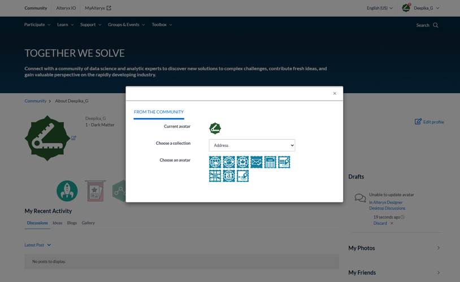The height and width of the screenshot is (282, 460).
Task: Open the Latest Post sort dropdown
Action: [37, 245]
